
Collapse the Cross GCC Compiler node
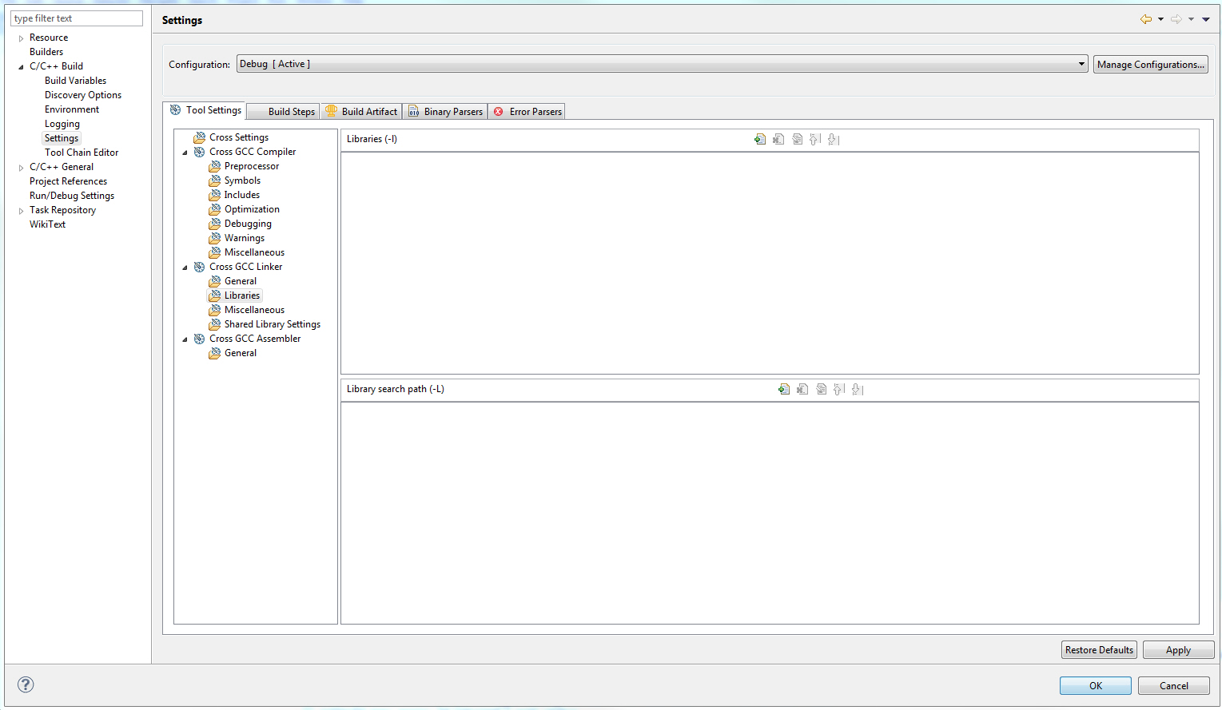pos(185,153)
